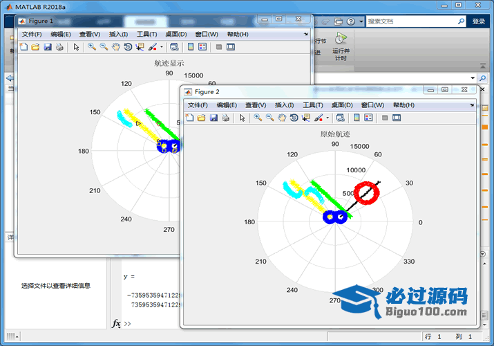Click the Save icon in Figure 2 toolbar
494x346 pixels.
(x=213, y=118)
